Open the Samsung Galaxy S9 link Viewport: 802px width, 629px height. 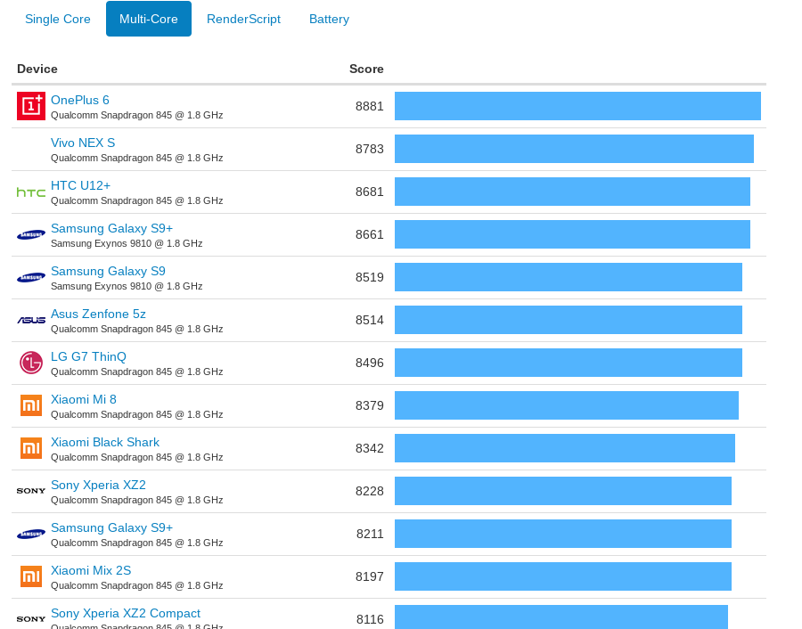pos(108,271)
